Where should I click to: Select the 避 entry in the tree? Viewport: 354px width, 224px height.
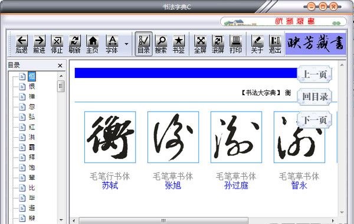tap(32, 208)
